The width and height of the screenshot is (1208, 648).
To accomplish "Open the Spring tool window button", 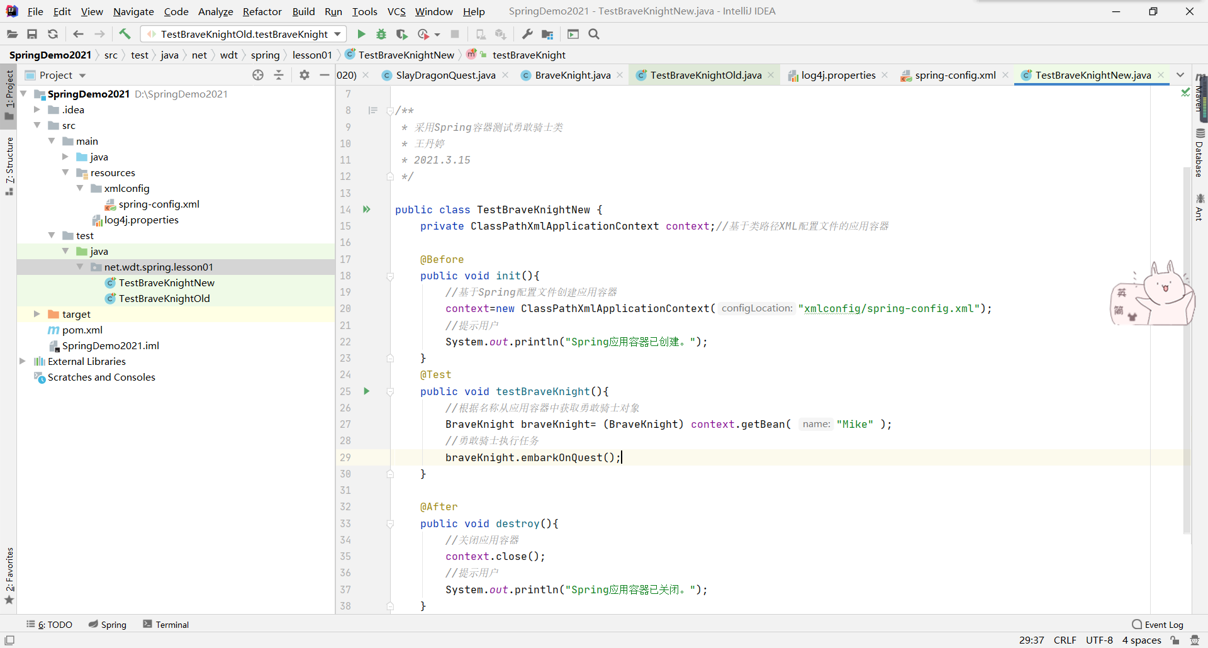I will 108,625.
